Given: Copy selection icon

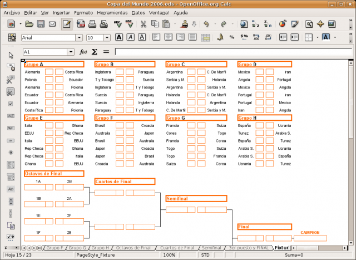Looking at the screenshot, I should click(x=155, y=24).
